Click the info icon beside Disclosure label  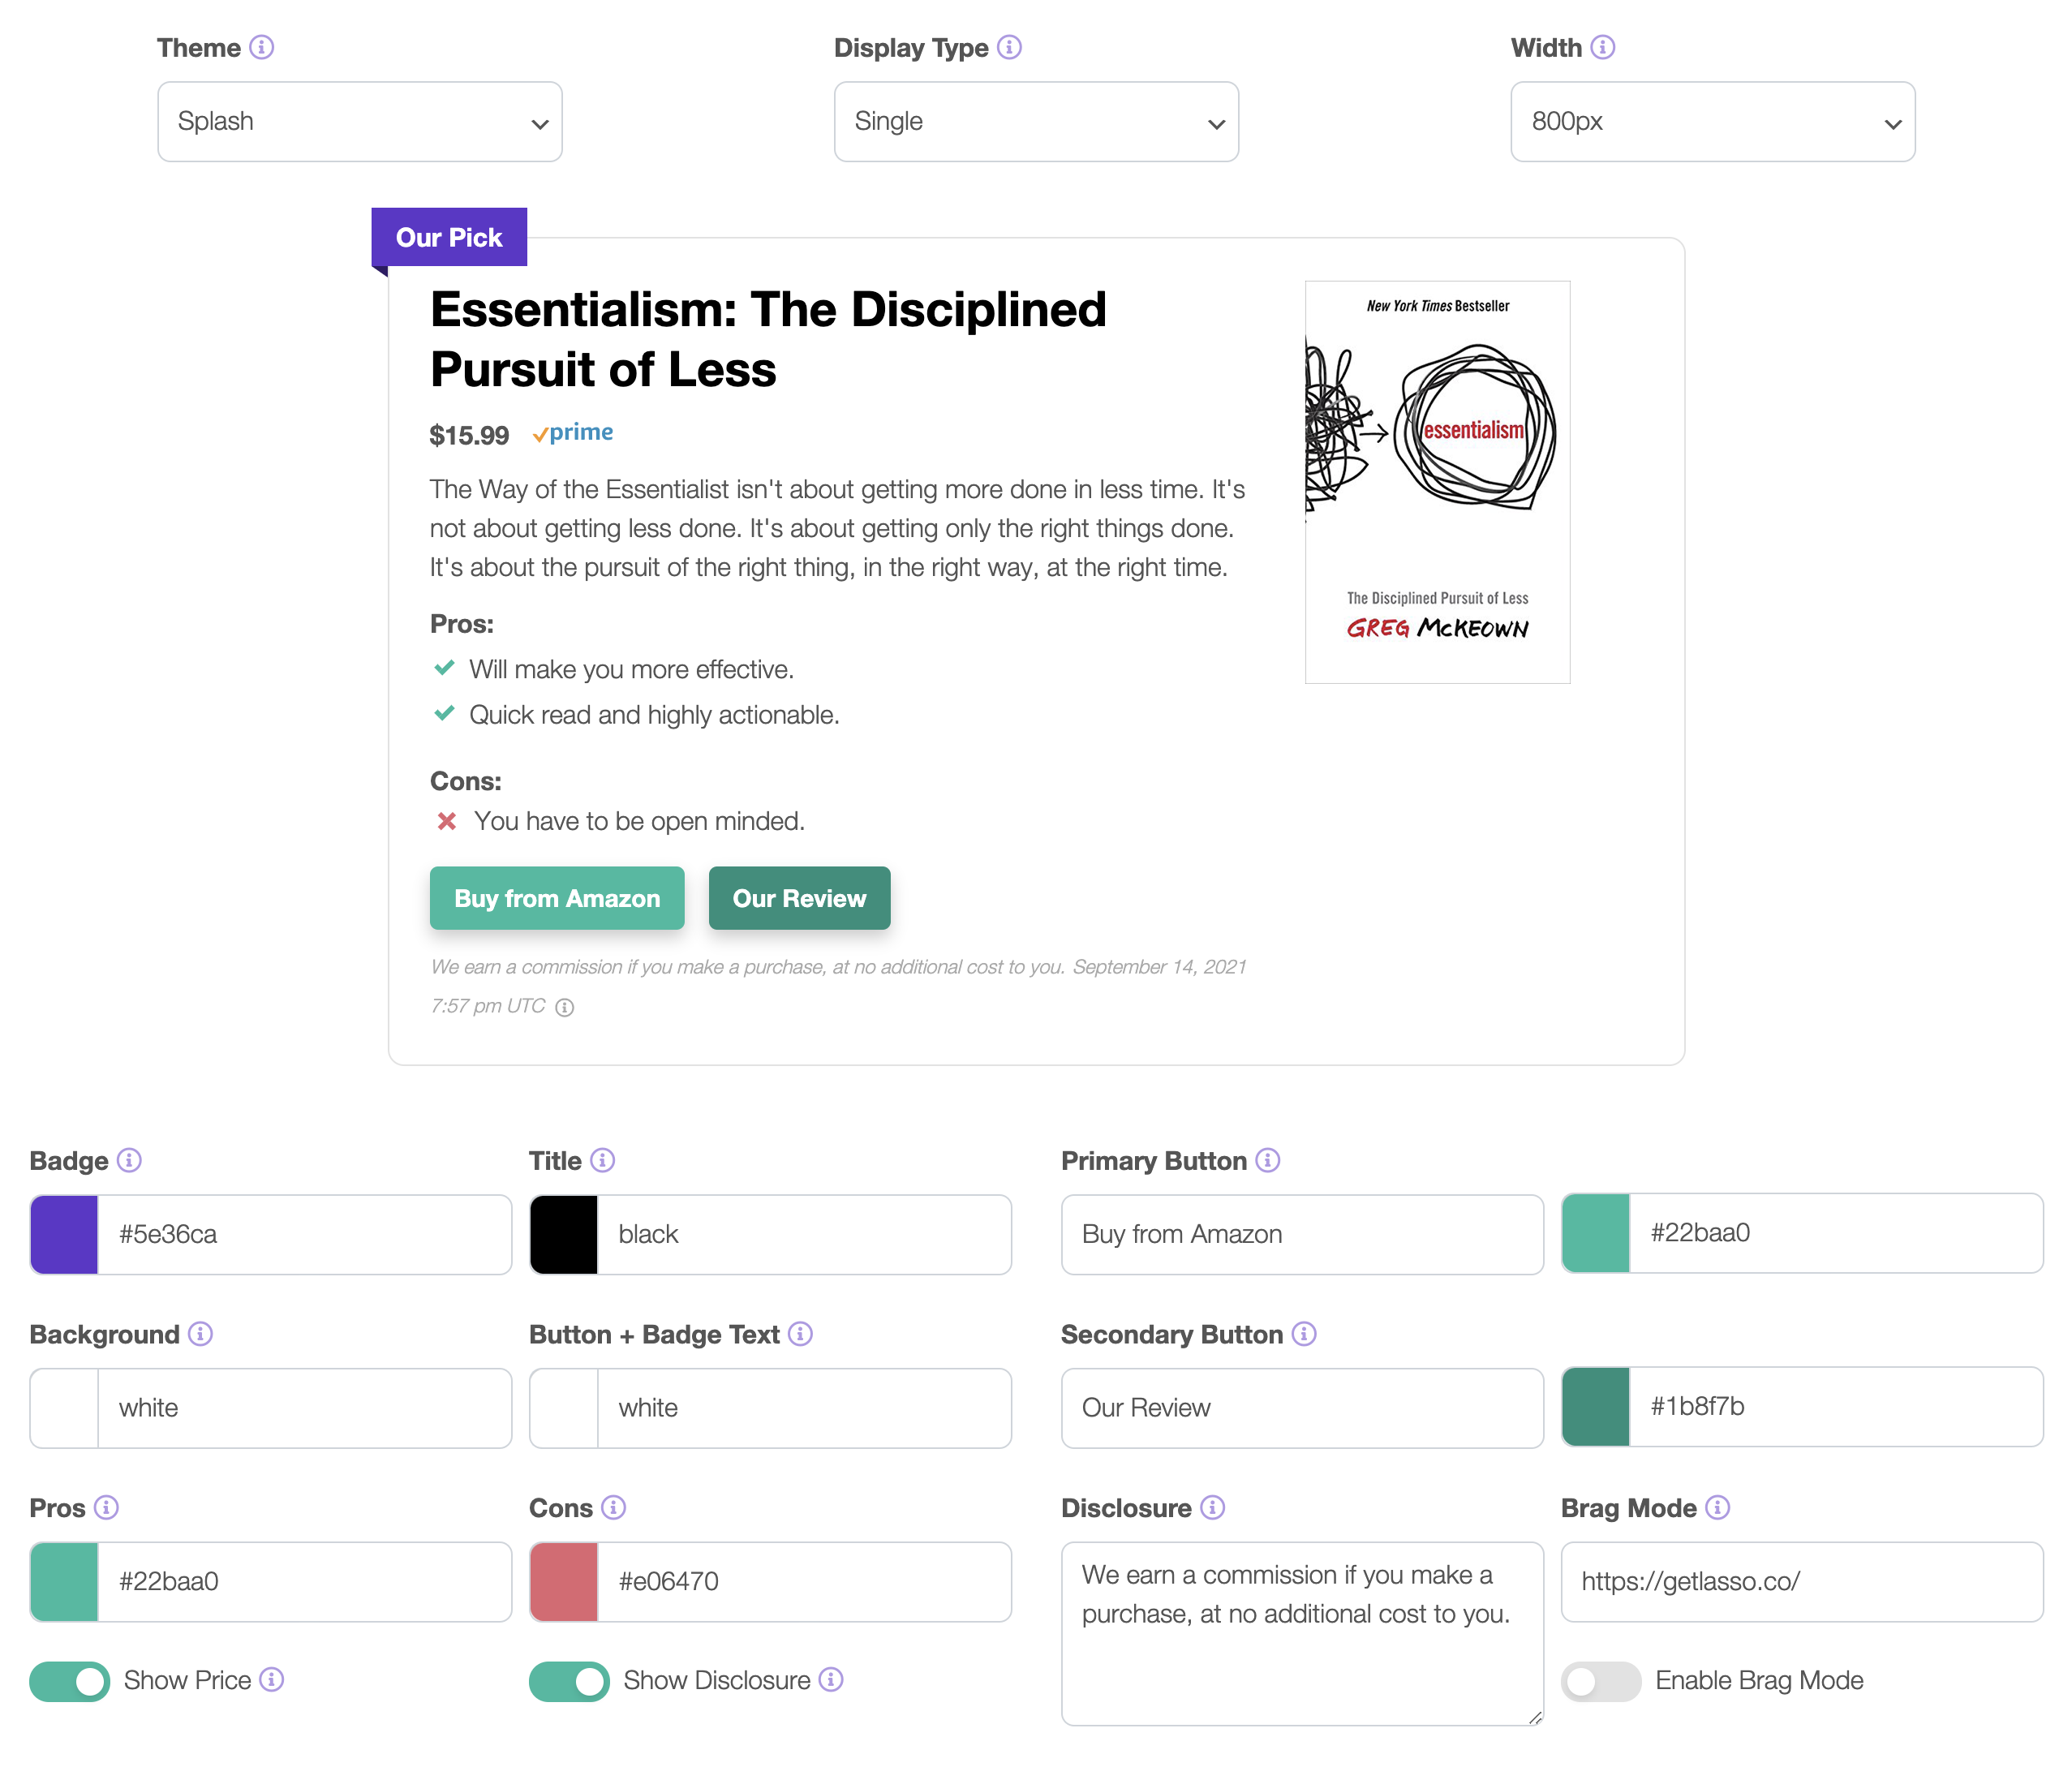[x=1212, y=1508]
